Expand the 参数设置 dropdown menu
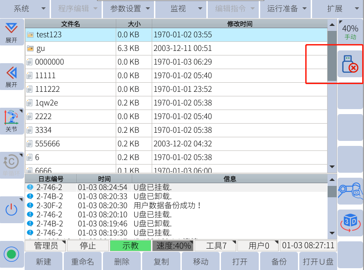364x270 pixels. [129, 8]
